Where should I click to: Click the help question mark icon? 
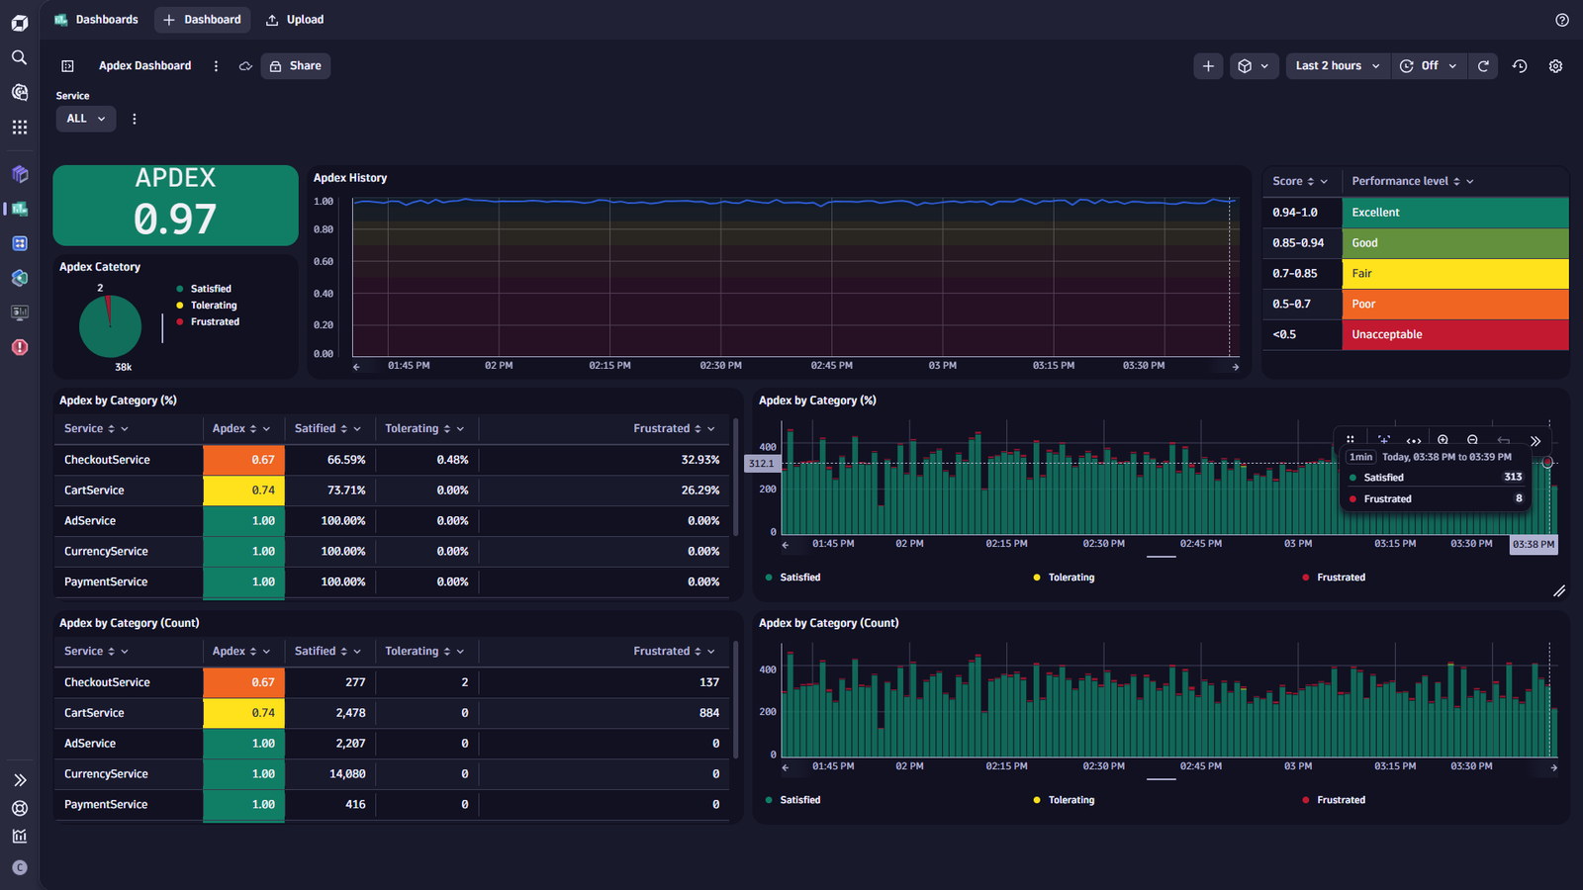click(1562, 20)
